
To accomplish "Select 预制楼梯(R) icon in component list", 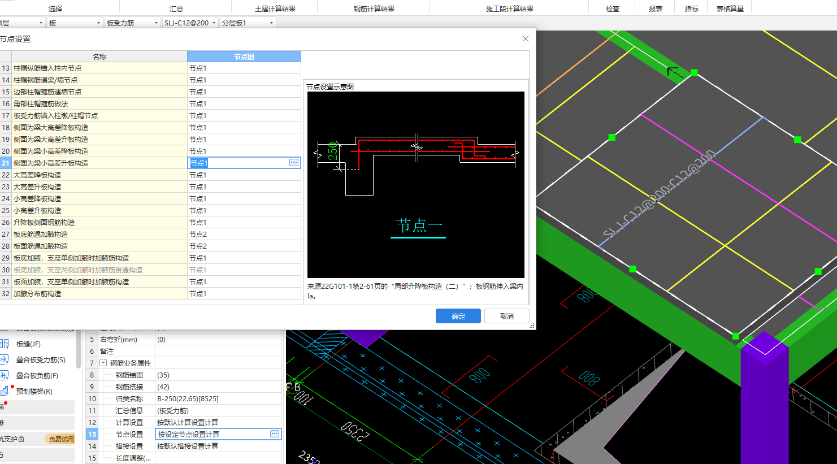I will coord(4,391).
